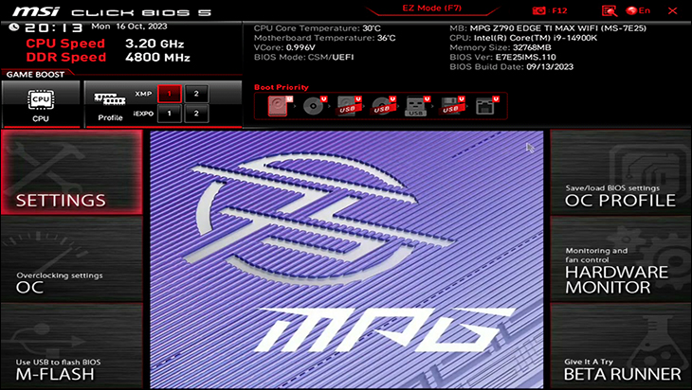692x390 pixels.
Task: Click the CPU Speed 3.20 GHz value
Action: coord(155,44)
